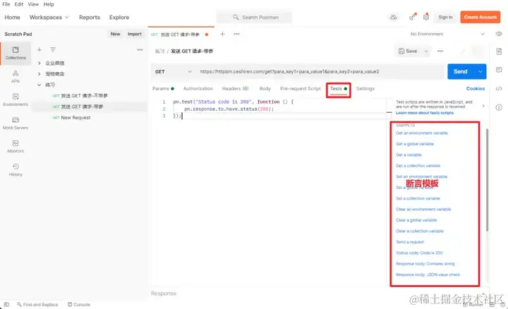Insert the Get an environment variable snippet
This screenshot has width=508, height=309.
(422, 133)
